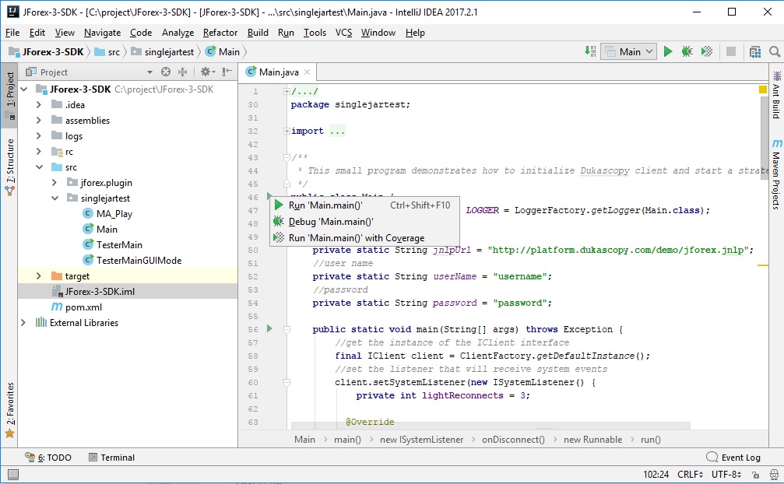Image resolution: width=784 pixels, height=484 pixels.
Task: Expand the .idea folder
Action: [x=38, y=105]
